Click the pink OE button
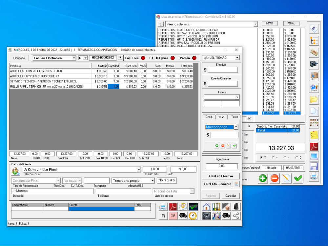Viewport: 328px width, 246px height. pyautogui.click(x=173, y=215)
